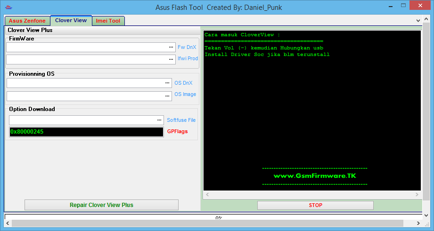Click the Ifwi Prod label
Image resolution: width=434 pixels, height=231 pixels.
[x=188, y=58]
